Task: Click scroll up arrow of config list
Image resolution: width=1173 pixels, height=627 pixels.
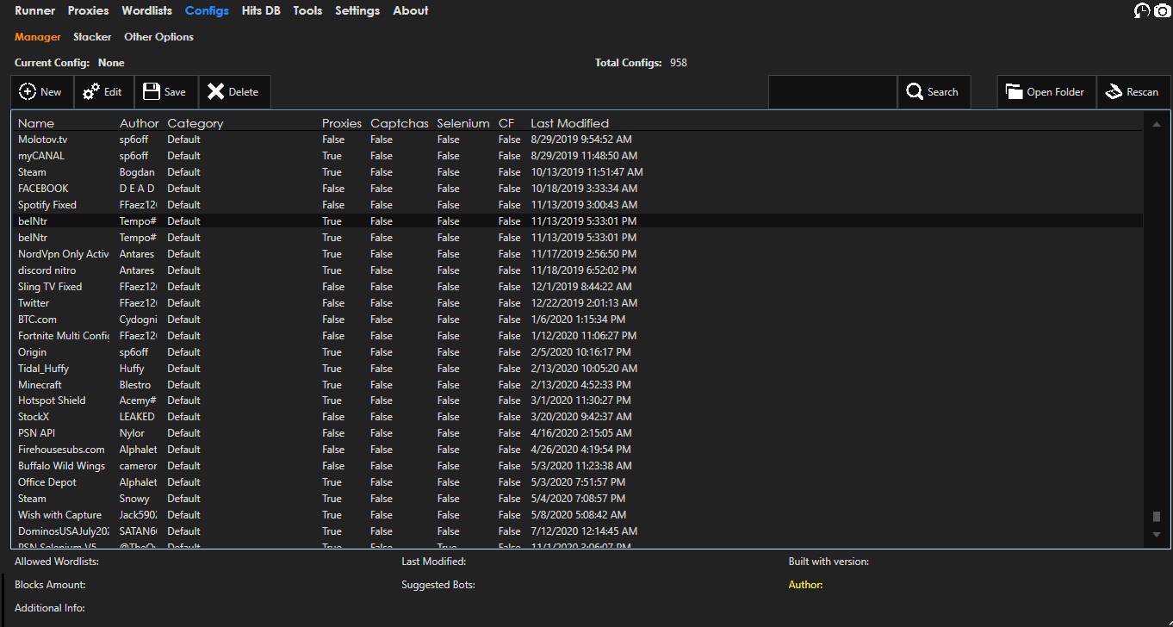Action: (1157, 125)
